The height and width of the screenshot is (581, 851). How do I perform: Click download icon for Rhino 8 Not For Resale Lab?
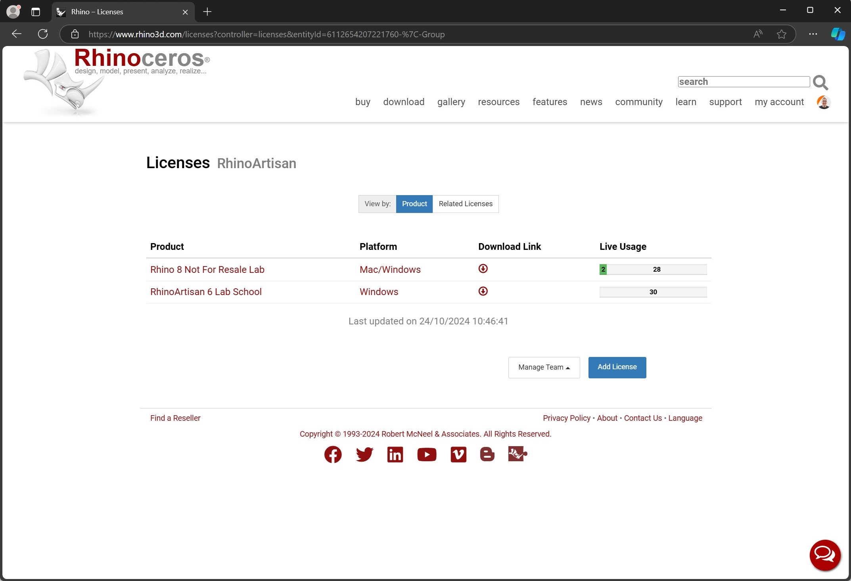483,269
